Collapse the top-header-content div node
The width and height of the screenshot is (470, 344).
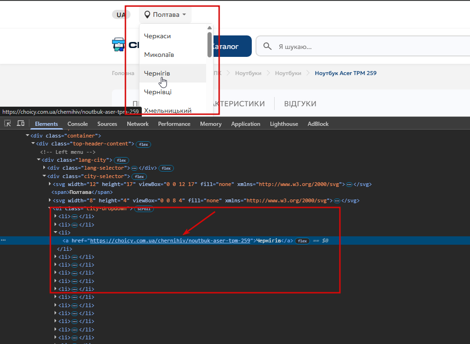[33, 144]
